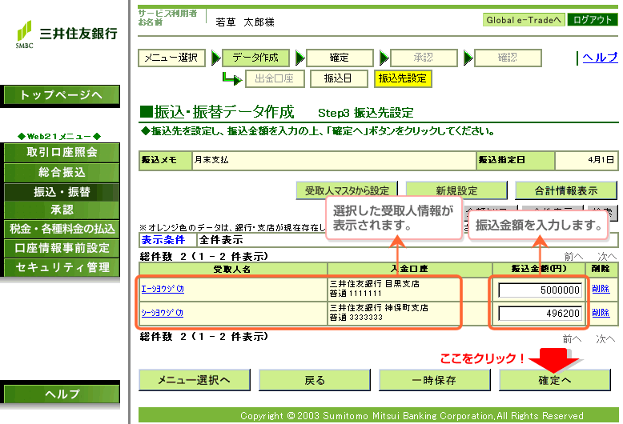Click Global e-Tradeへ button
The height and width of the screenshot is (424, 623).
[x=524, y=20]
